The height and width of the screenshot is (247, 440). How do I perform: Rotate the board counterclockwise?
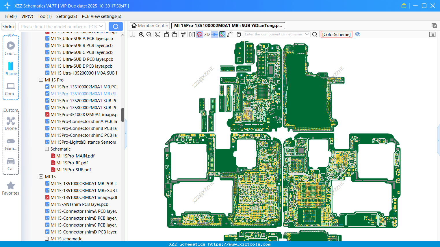167,34
